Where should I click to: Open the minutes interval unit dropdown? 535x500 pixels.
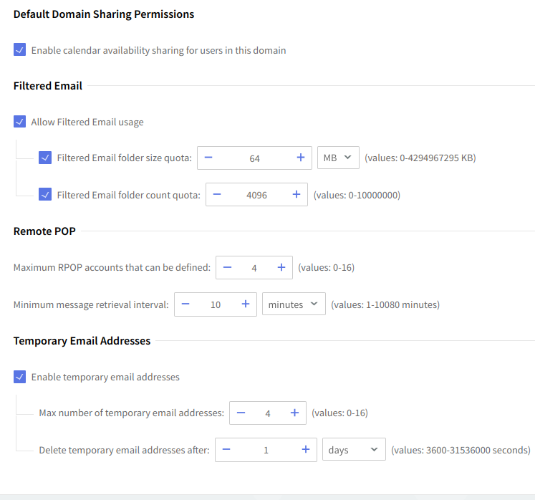click(x=294, y=304)
